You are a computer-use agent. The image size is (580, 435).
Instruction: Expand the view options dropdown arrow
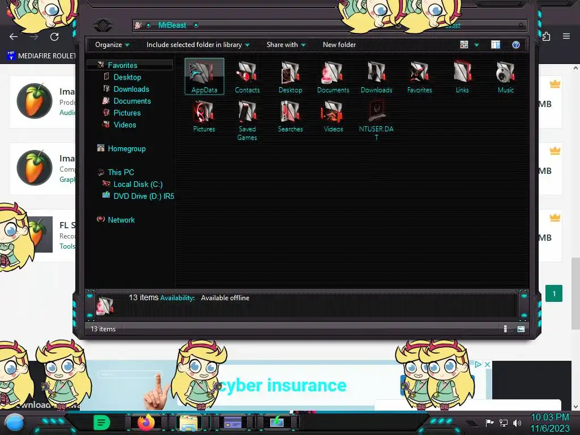pyautogui.click(x=476, y=45)
